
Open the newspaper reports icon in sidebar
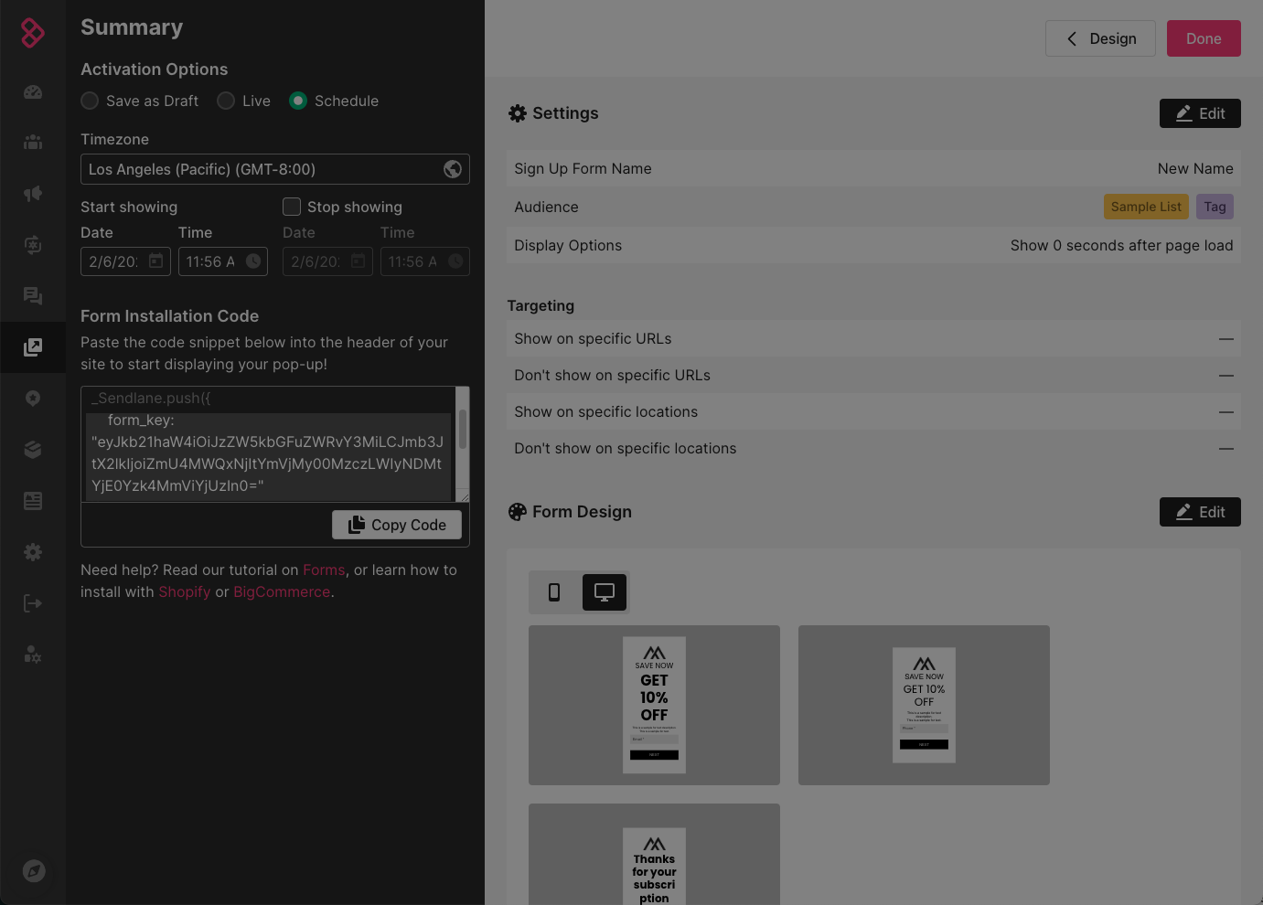point(33,501)
